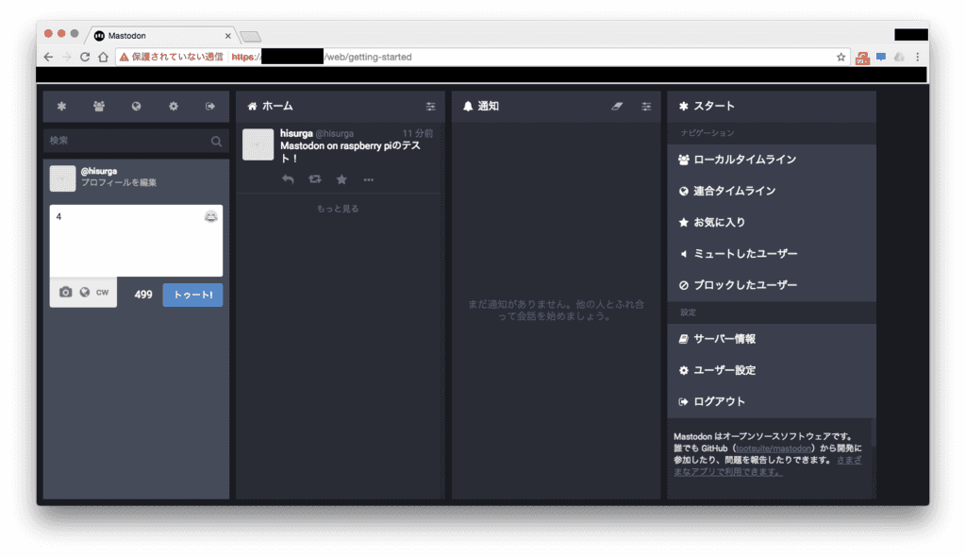Viewport: 966px width, 558px height.
Task: Click the 検索 search field
Action: tap(127, 141)
